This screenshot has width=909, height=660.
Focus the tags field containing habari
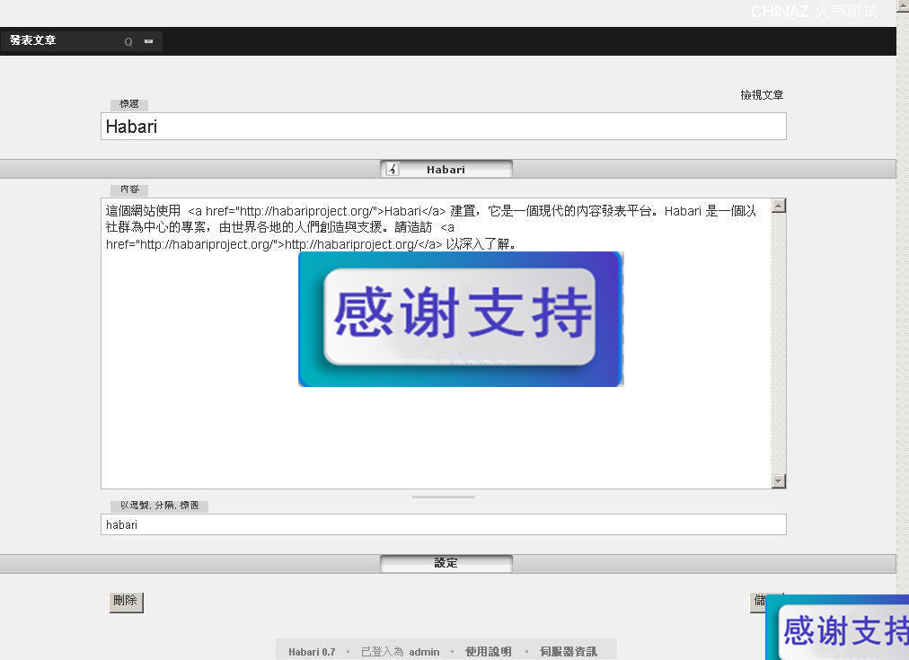click(444, 524)
